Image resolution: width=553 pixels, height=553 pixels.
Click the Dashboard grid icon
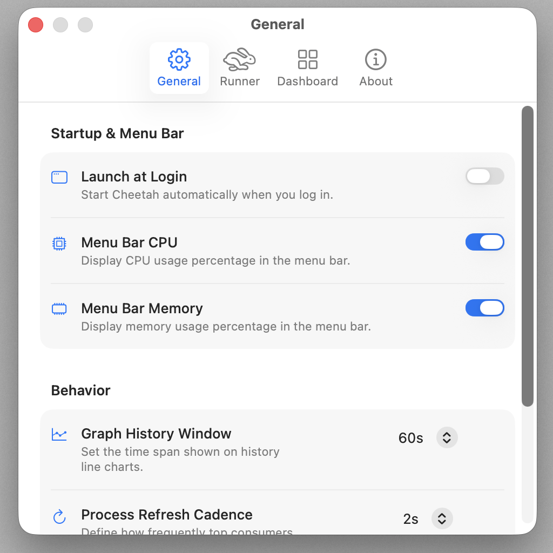pos(307,59)
